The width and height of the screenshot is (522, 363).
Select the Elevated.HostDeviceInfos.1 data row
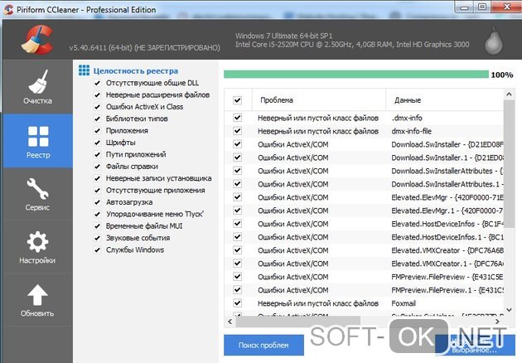point(365,237)
